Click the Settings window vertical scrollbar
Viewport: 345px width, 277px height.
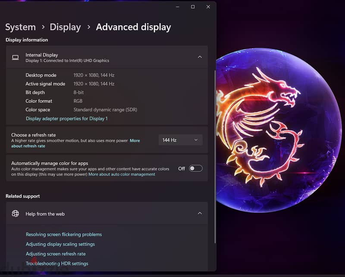[x=215, y=156]
